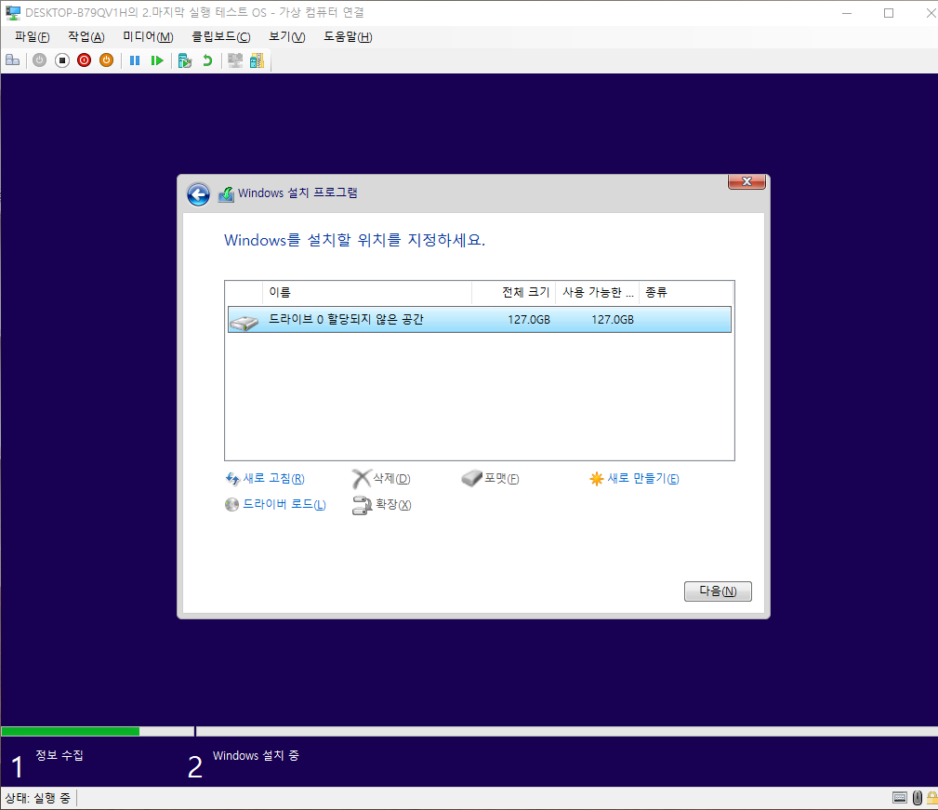
Task: Click the 다음(N) button
Action: [x=718, y=591]
